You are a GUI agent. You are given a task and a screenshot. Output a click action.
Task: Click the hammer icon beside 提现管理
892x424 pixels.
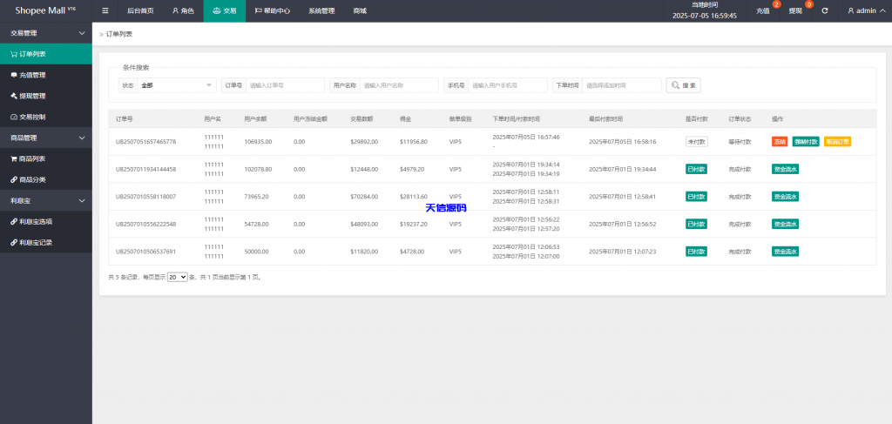click(x=14, y=96)
